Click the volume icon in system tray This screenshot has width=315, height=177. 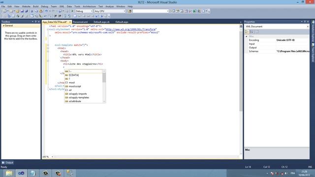click(286, 174)
